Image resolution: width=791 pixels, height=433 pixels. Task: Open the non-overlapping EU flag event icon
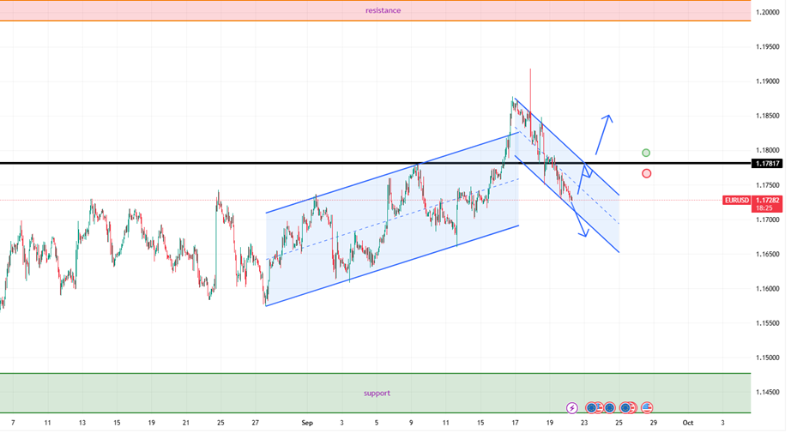tap(609, 407)
